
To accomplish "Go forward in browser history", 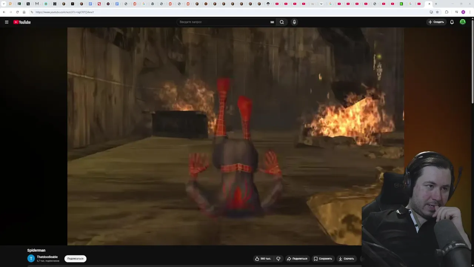I will click(10, 12).
